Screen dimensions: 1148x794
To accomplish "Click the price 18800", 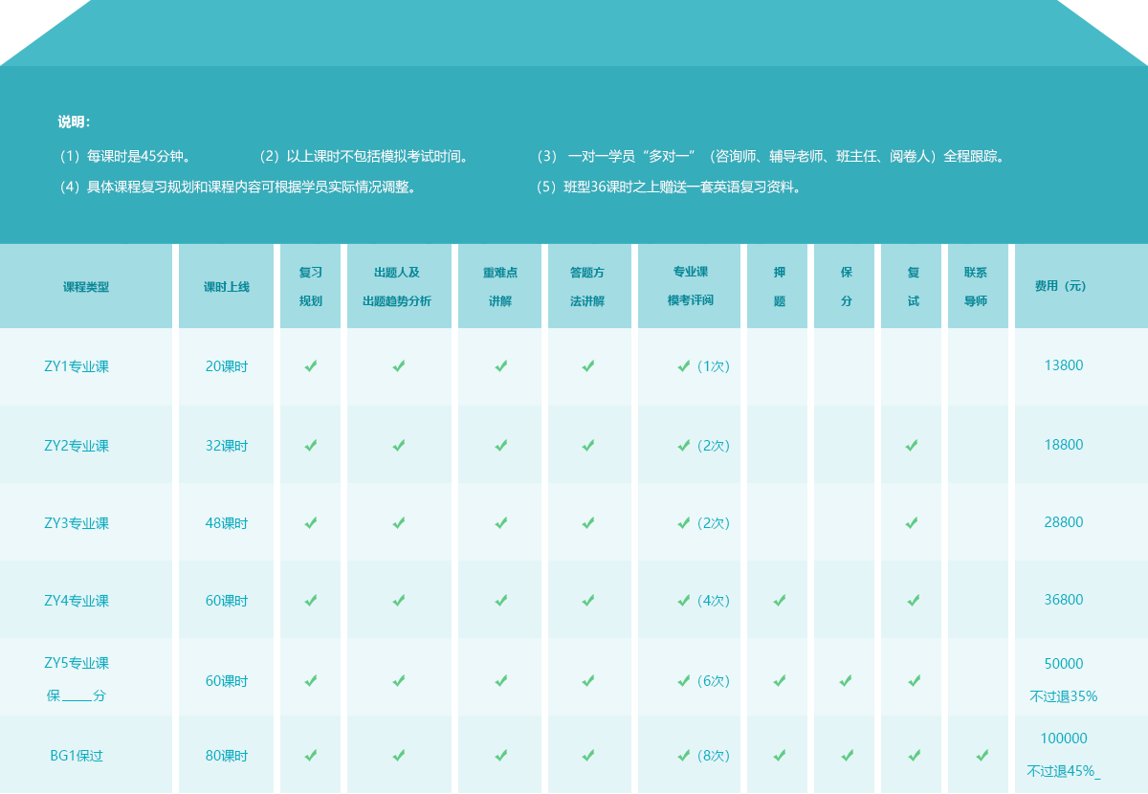I will pos(1064,445).
